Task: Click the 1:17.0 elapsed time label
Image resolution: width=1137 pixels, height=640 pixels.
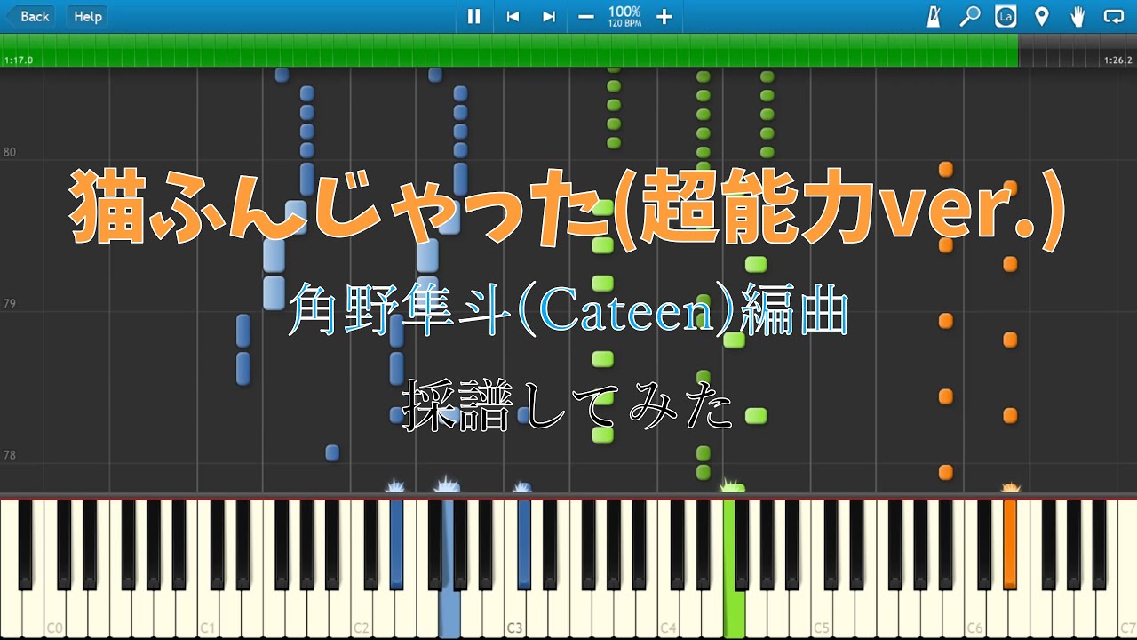Action: tap(19, 60)
